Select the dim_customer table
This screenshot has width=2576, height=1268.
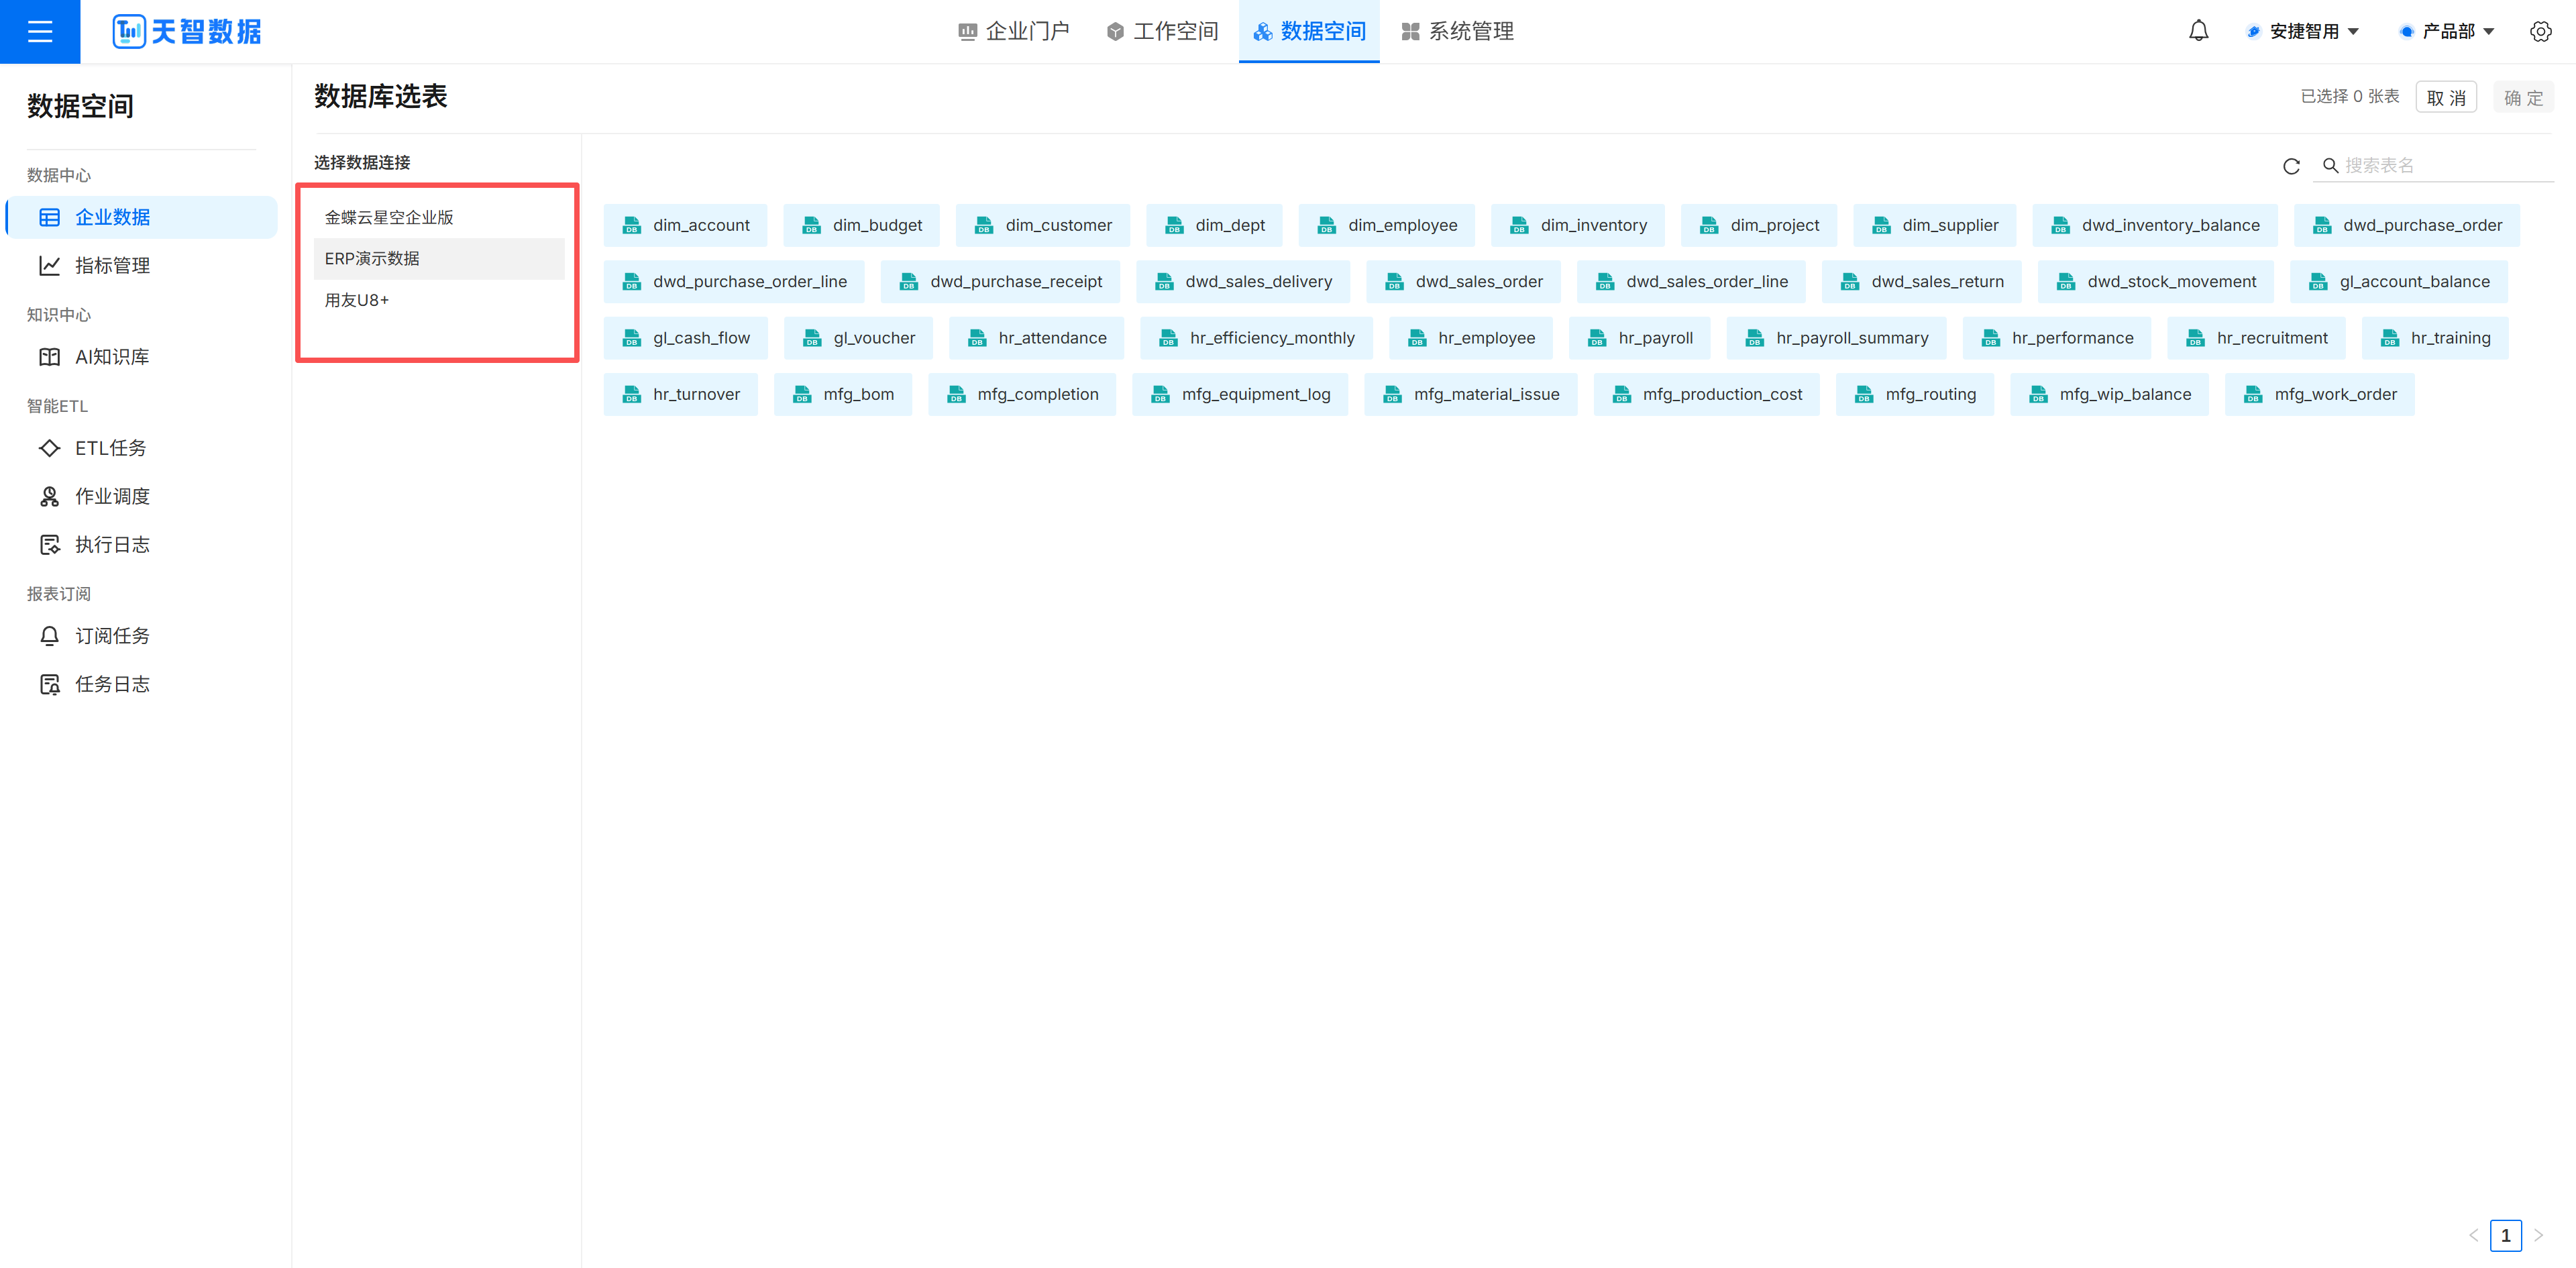pos(1042,225)
